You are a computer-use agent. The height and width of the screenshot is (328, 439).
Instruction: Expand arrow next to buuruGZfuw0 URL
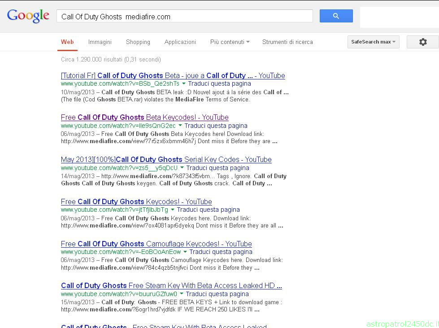(182, 294)
